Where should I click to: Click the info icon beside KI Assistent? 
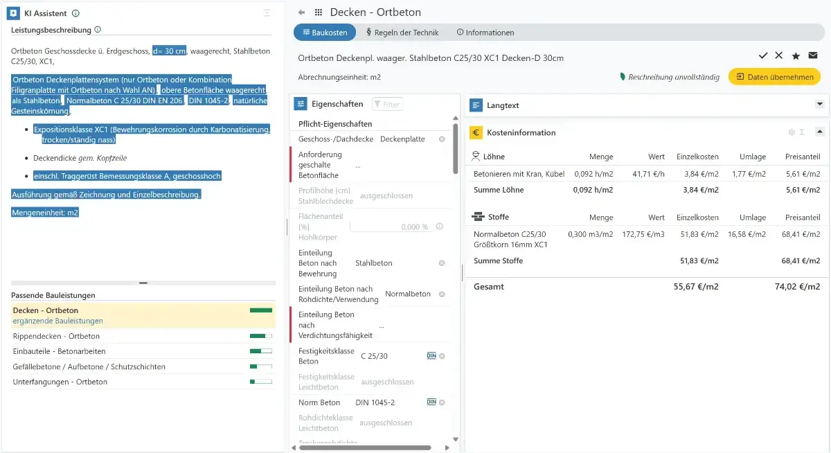(75, 13)
